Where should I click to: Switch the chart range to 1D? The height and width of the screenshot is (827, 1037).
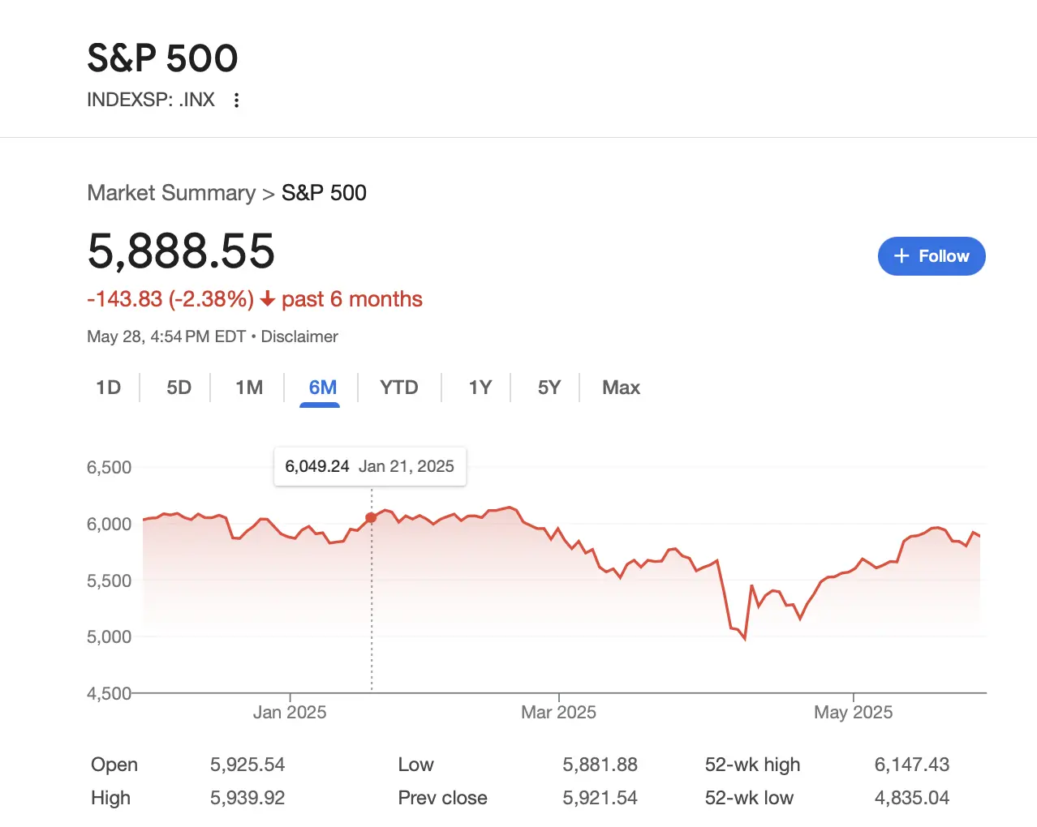(108, 388)
